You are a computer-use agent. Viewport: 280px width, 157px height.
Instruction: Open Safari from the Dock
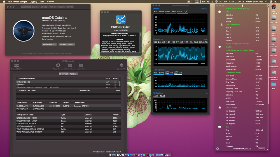115,155
